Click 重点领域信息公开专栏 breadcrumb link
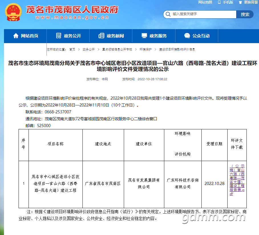This screenshot has height=235, width=259. pos(117,49)
